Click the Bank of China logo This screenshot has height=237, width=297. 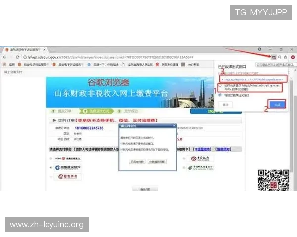pyautogui.click(x=200, y=158)
